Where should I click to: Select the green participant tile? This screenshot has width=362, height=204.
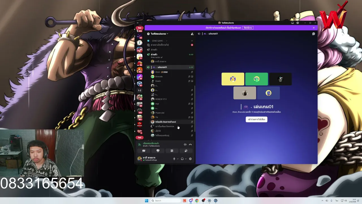pyautogui.click(x=257, y=79)
